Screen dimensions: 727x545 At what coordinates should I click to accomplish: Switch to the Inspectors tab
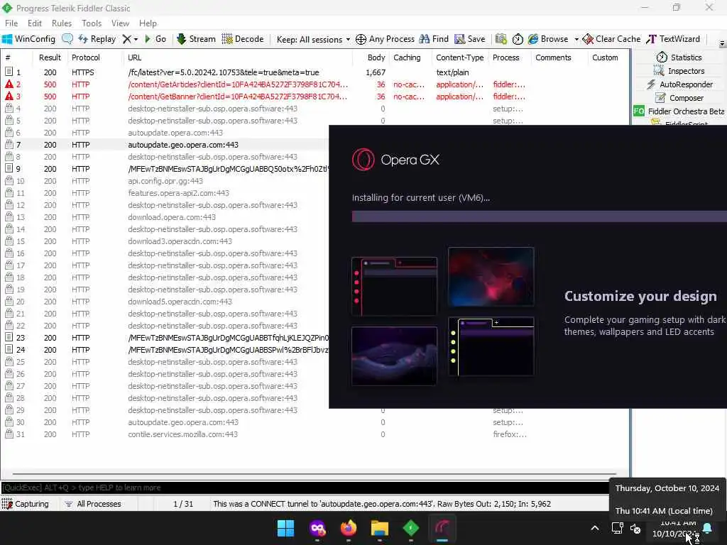tap(679, 71)
